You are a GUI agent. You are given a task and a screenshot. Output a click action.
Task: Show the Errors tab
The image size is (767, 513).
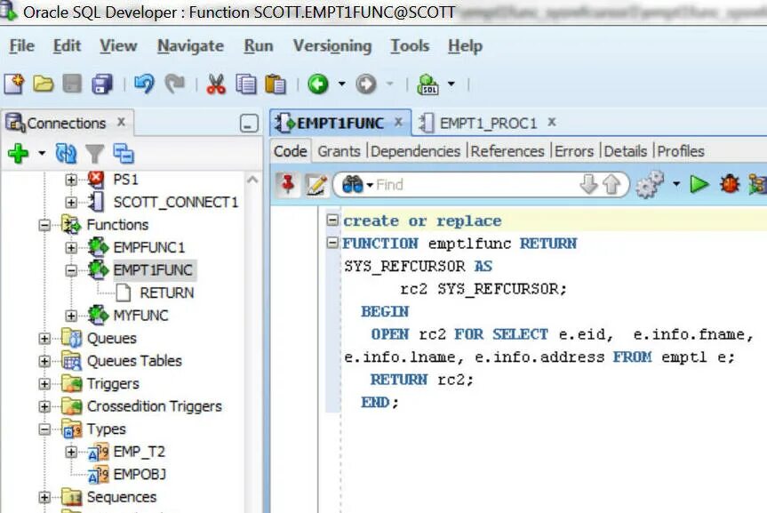[x=574, y=151]
